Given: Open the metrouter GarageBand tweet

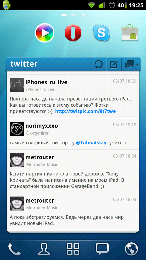Looking at the screenshot, I should (73, 171).
